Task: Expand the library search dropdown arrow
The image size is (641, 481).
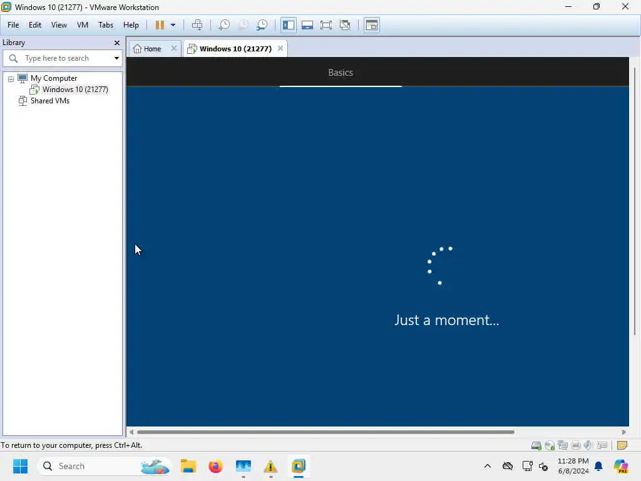Action: pos(116,58)
